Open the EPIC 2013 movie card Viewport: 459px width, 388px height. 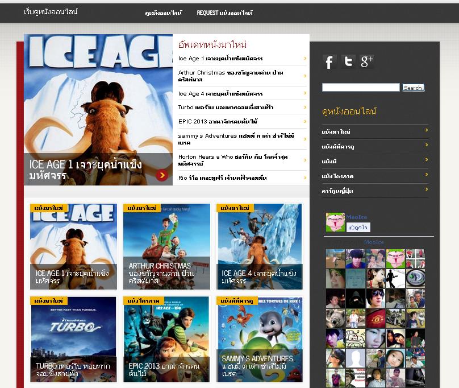[x=166, y=339]
